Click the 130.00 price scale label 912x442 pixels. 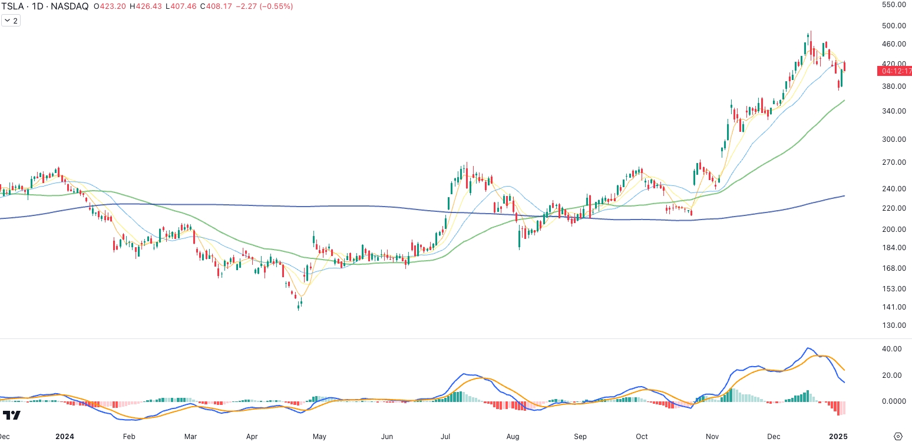click(x=893, y=325)
